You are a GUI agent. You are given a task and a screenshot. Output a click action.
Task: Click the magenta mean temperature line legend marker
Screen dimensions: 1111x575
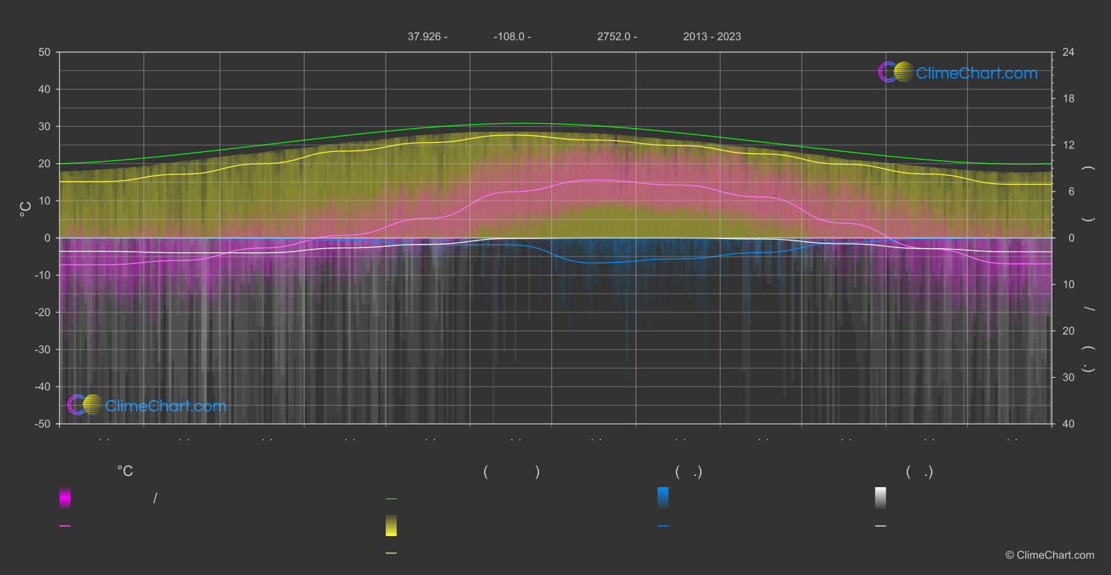coord(65,526)
